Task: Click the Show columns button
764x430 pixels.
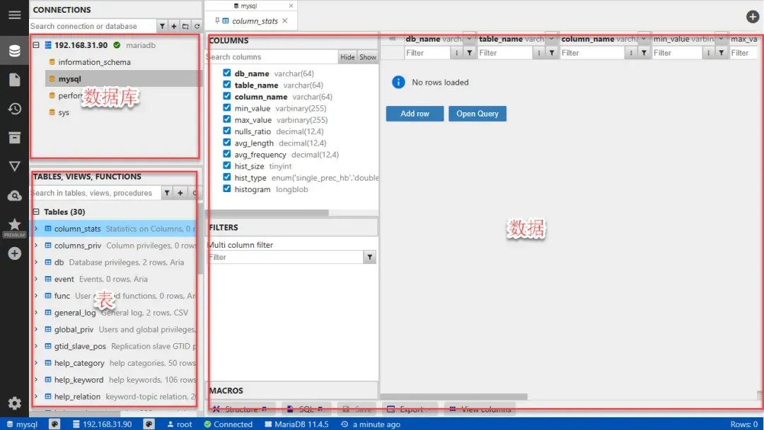Action: (x=368, y=57)
